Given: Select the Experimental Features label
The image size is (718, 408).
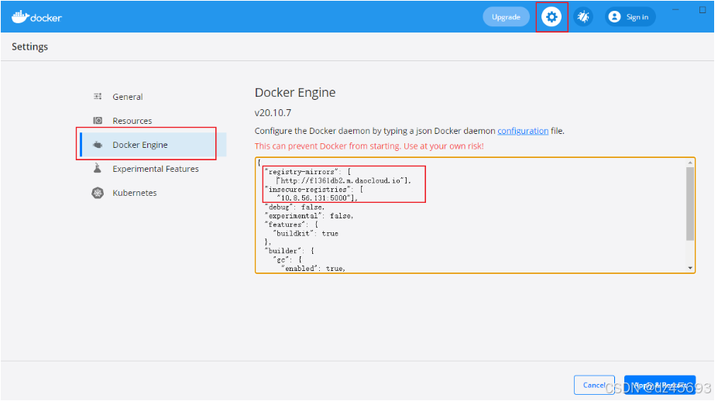Looking at the screenshot, I should (156, 169).
